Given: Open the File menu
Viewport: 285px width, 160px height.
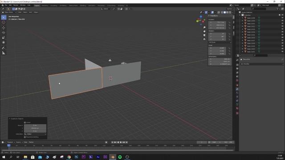Looking at the screenshot, I should [6, 5].
